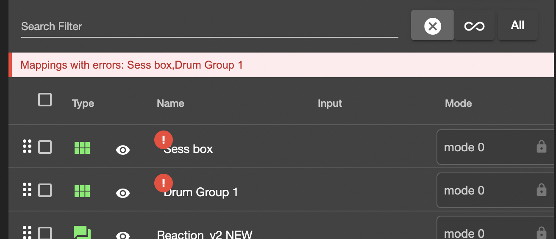Click the lock icon in Sess box mode
Screen dimensions: 556x239
(541, 147)
